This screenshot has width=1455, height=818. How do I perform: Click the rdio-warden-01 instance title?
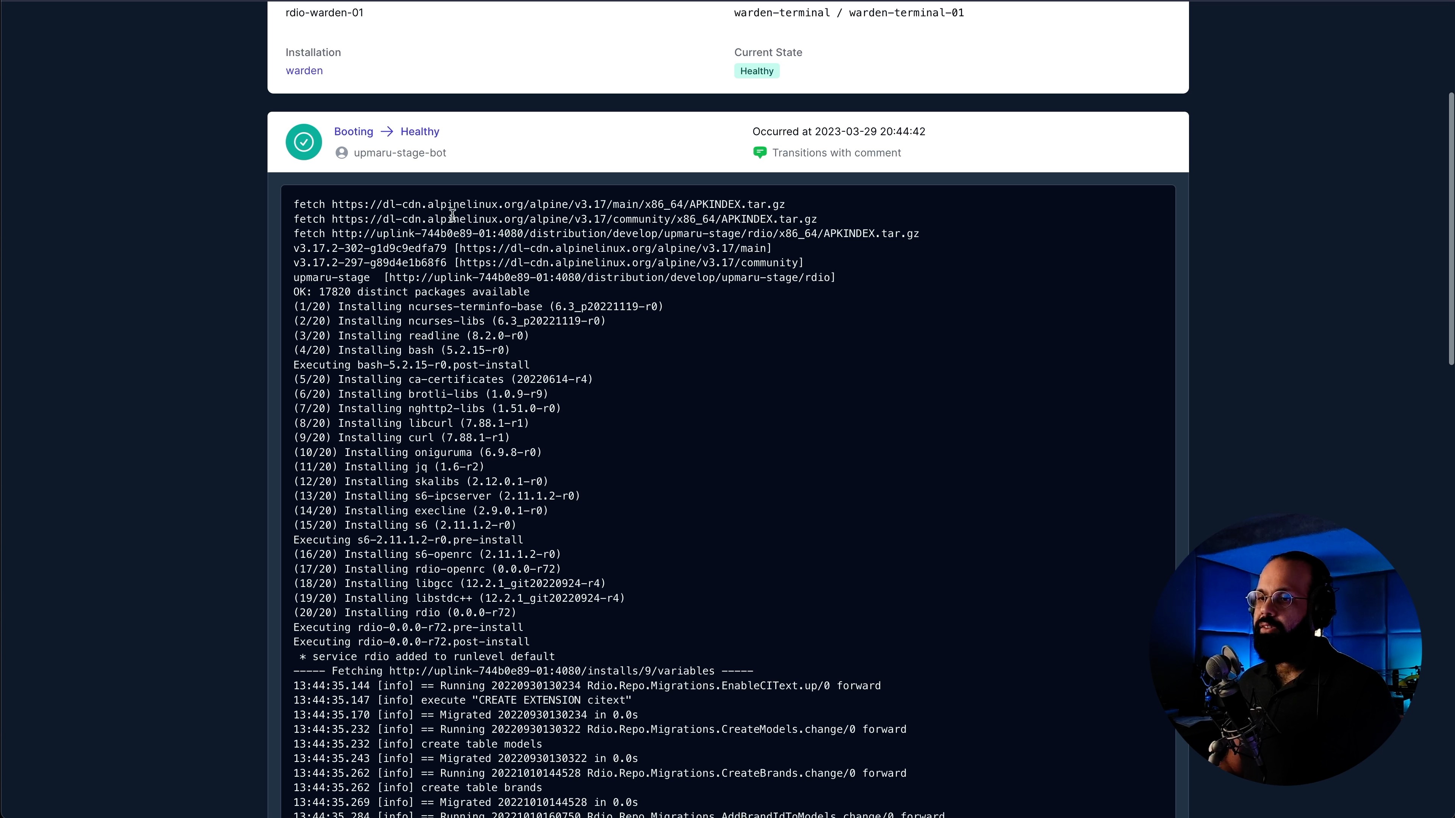click(x=324, y=12)
